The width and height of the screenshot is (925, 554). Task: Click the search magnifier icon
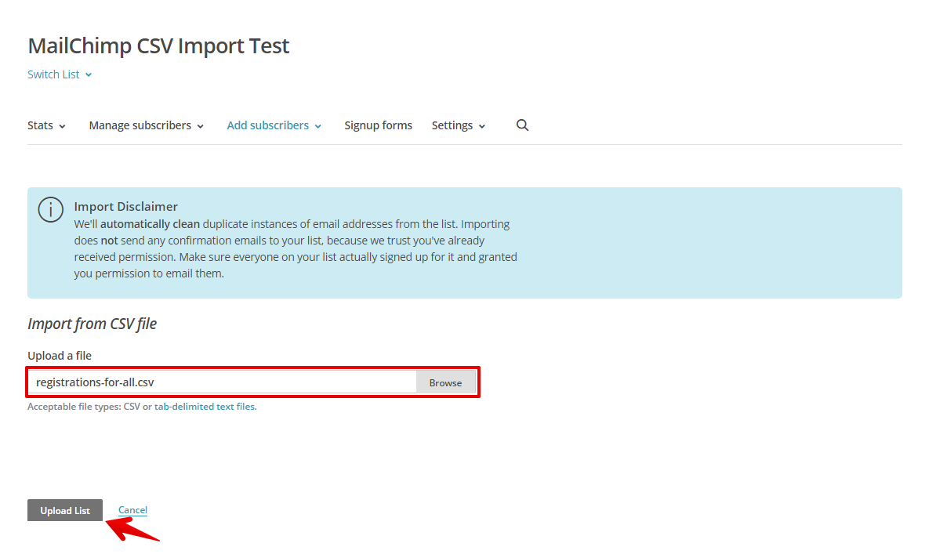click(522, 125)
